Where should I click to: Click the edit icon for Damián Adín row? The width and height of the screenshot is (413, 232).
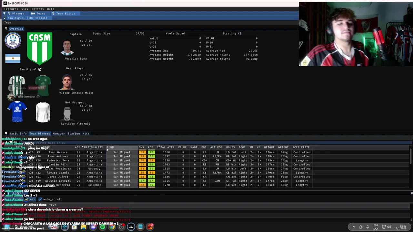(21, 165)
